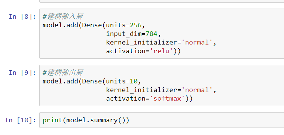The width and height of the screenshot is (284, 135).
Task: Click the In [9] prompt label
Action: click(22, 73)
